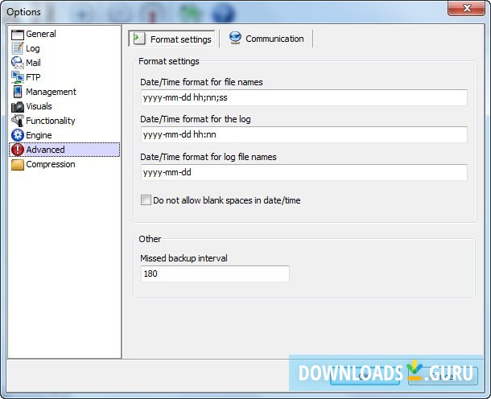Close the Options dialog window
The image size is (491, 399).
tap(466, 8)
